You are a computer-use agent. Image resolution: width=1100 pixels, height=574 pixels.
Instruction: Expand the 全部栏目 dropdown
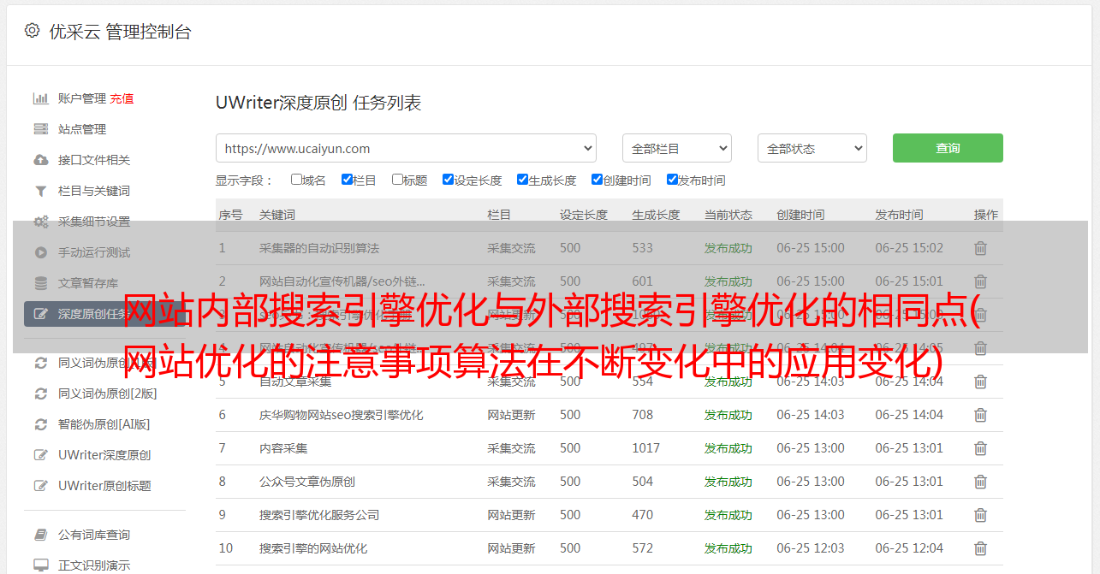coord(676,148)
